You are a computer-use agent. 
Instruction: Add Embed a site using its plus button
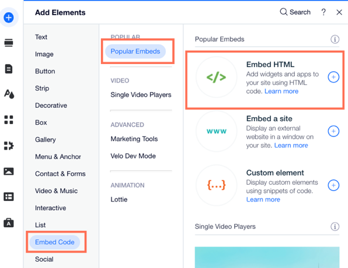pos(333,131)
